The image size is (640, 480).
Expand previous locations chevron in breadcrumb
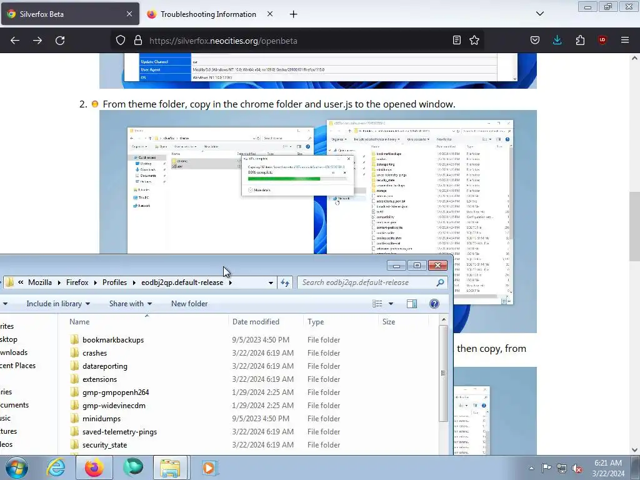21,282
